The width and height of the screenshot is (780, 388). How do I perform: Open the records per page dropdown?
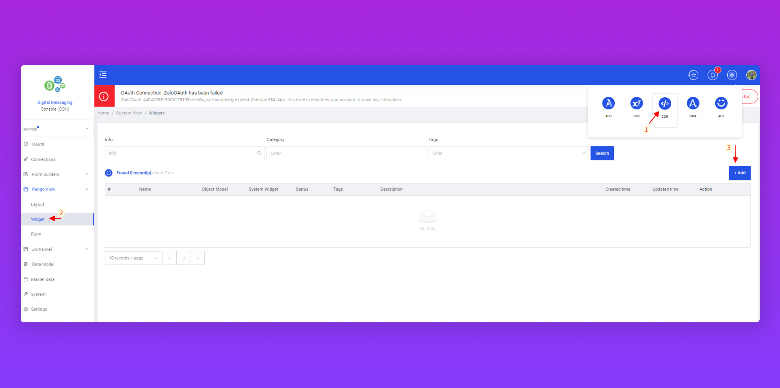point(133,258)
